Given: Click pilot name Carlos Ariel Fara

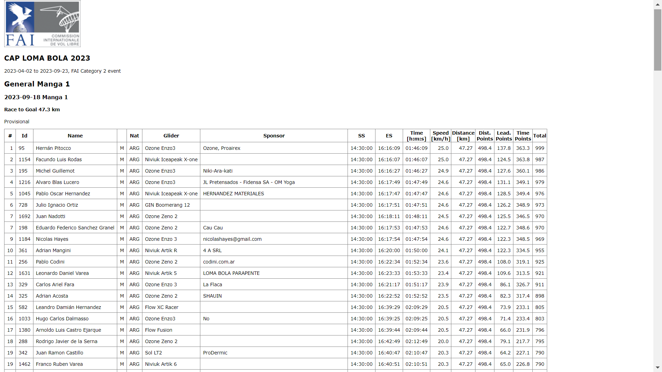Looking at the screenshot, I should [x=55, y=285].
